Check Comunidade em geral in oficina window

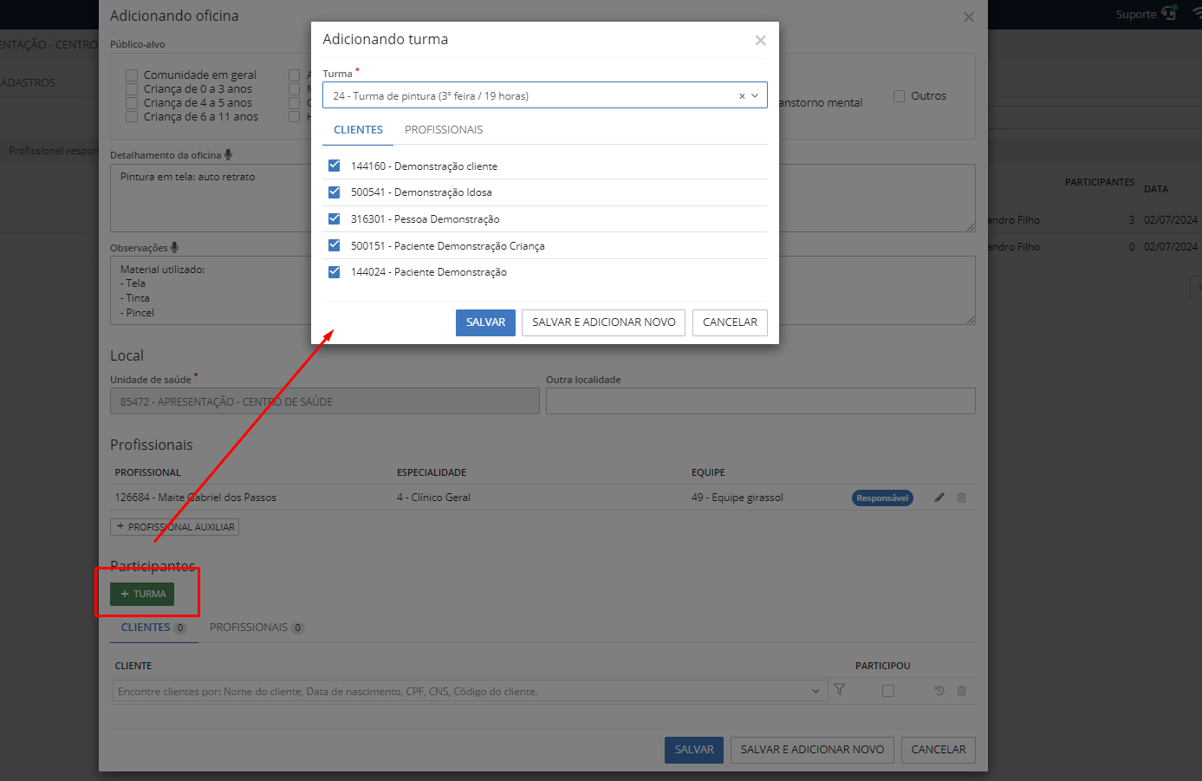tap(132, 75)
